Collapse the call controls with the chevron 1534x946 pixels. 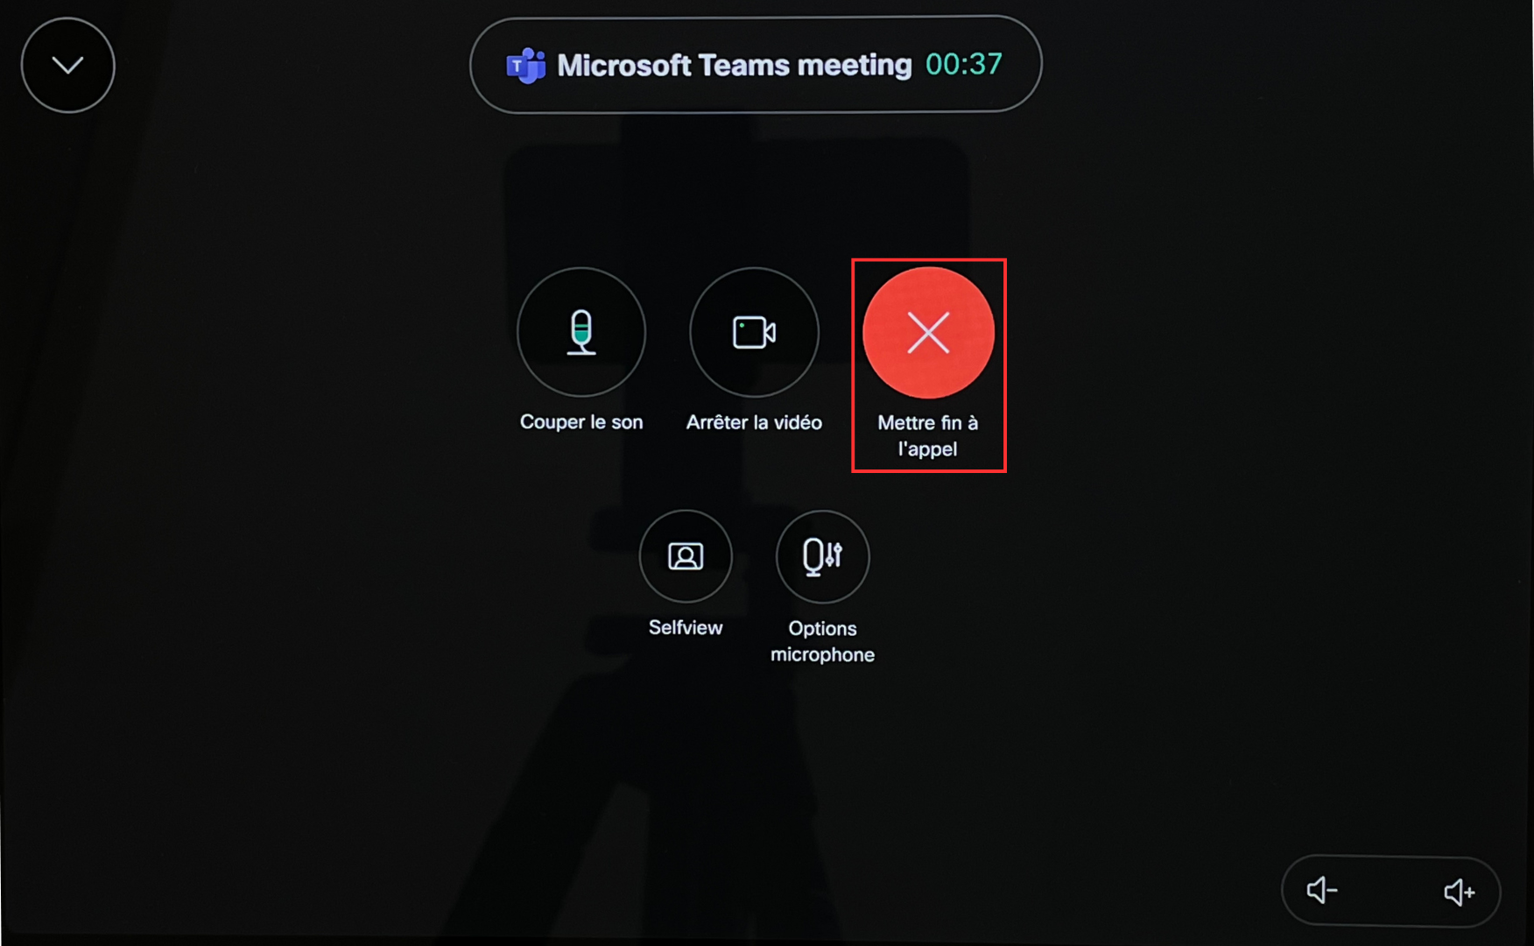click(68, 65)
